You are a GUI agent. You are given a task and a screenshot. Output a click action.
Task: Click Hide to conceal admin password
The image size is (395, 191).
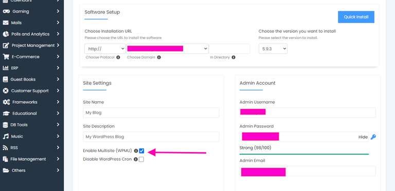pos(363,137)
